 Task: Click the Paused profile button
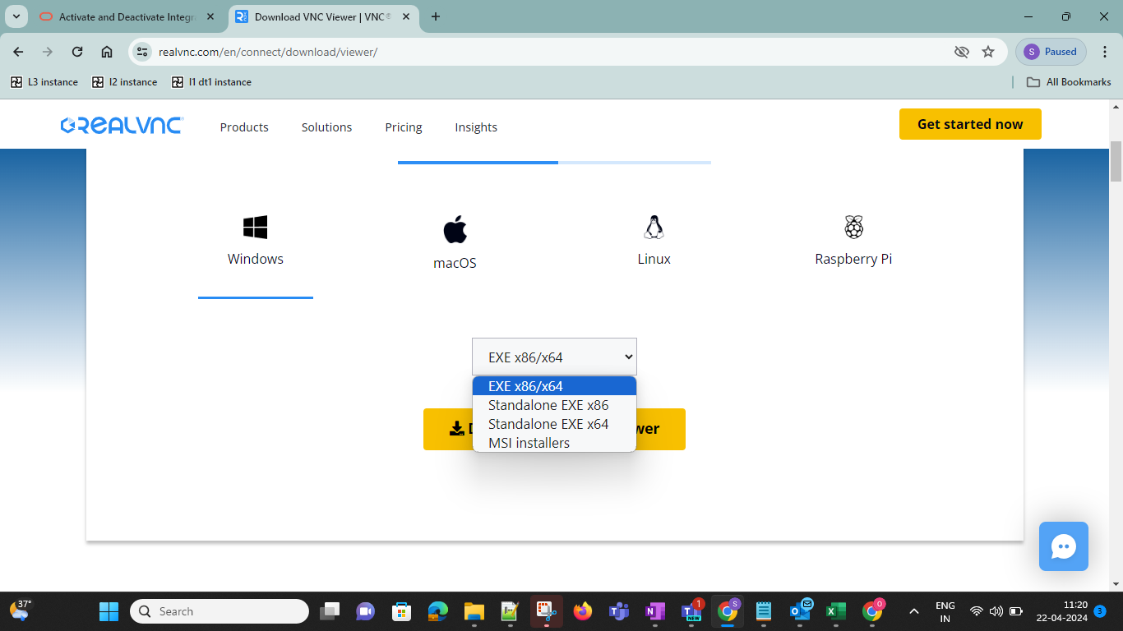pos(1051,52)
